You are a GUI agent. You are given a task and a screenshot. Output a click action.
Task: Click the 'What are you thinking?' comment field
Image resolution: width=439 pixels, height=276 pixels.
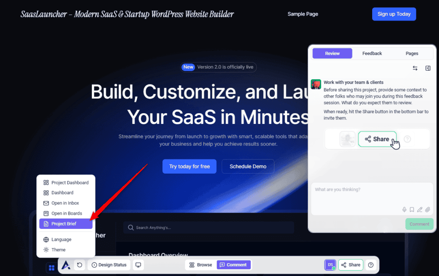[372, 199]
